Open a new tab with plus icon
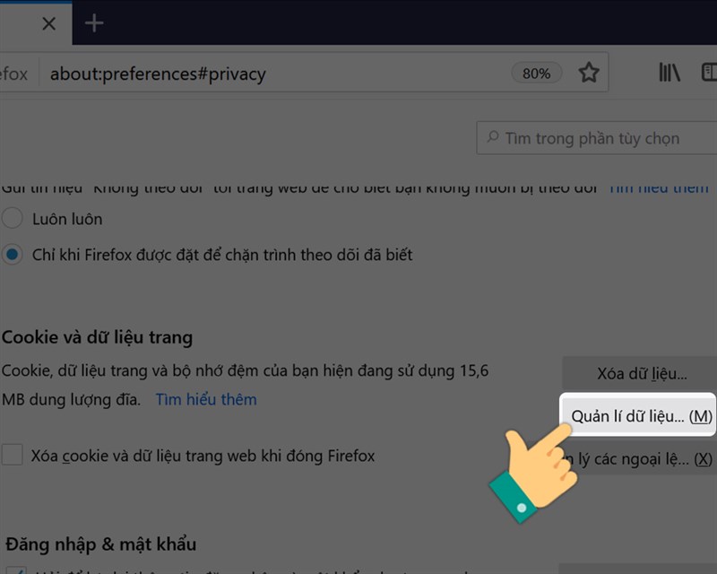This screenshot has height=574, width=717. click(x=94, y=23)
